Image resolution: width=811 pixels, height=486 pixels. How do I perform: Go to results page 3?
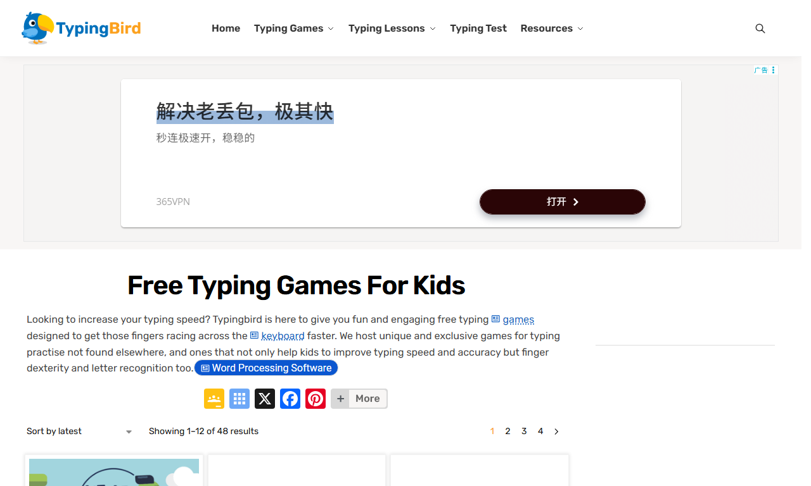[524, 432]
